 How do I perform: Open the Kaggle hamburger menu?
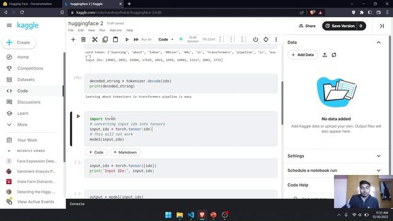point(9,25)
